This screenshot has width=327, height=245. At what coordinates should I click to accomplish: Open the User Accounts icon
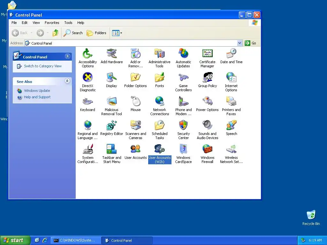click(135, 149)
